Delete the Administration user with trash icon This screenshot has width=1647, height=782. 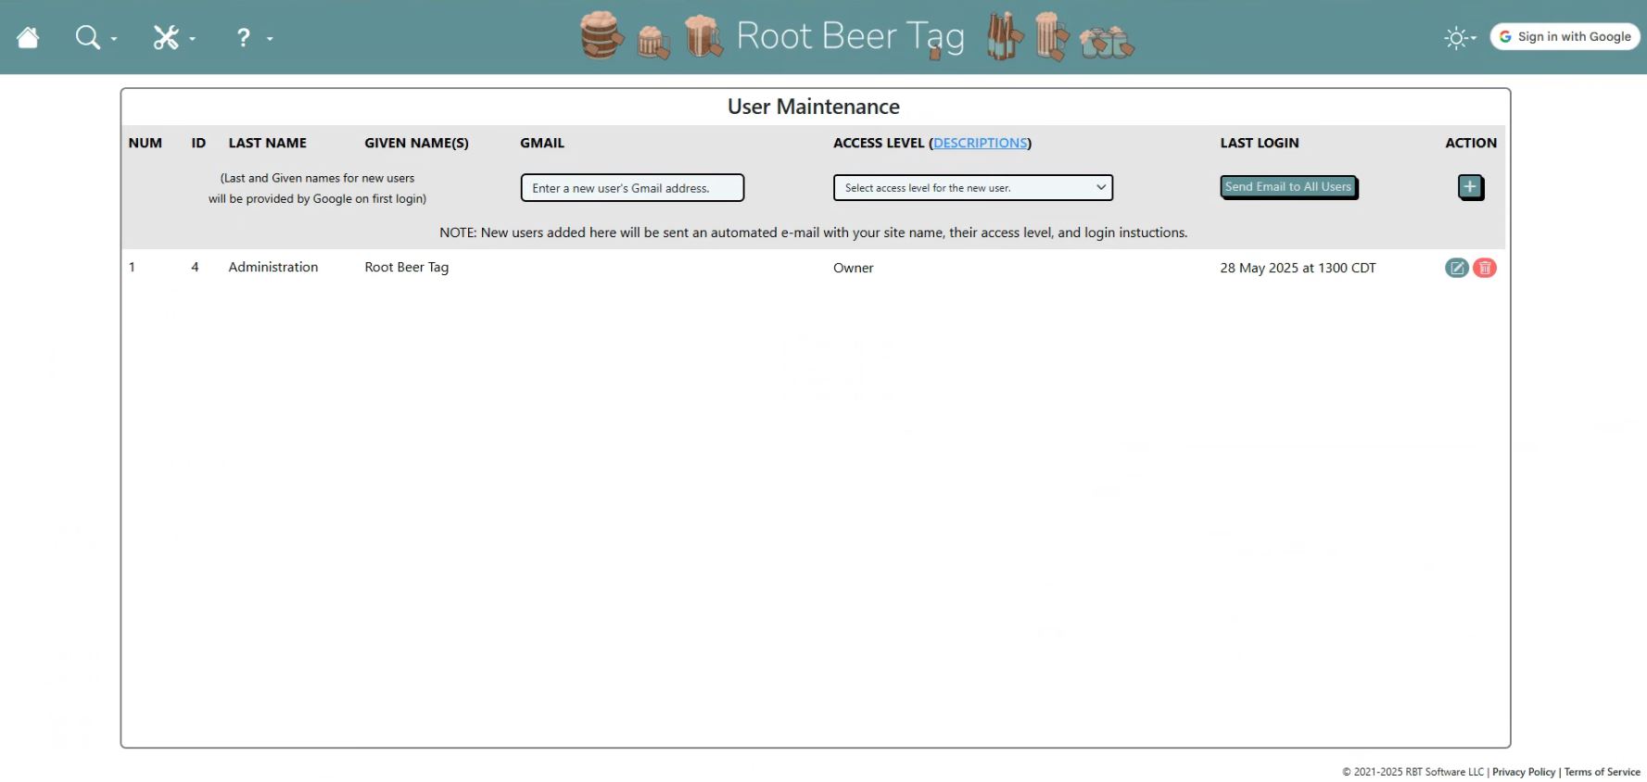click(1485, 268)
